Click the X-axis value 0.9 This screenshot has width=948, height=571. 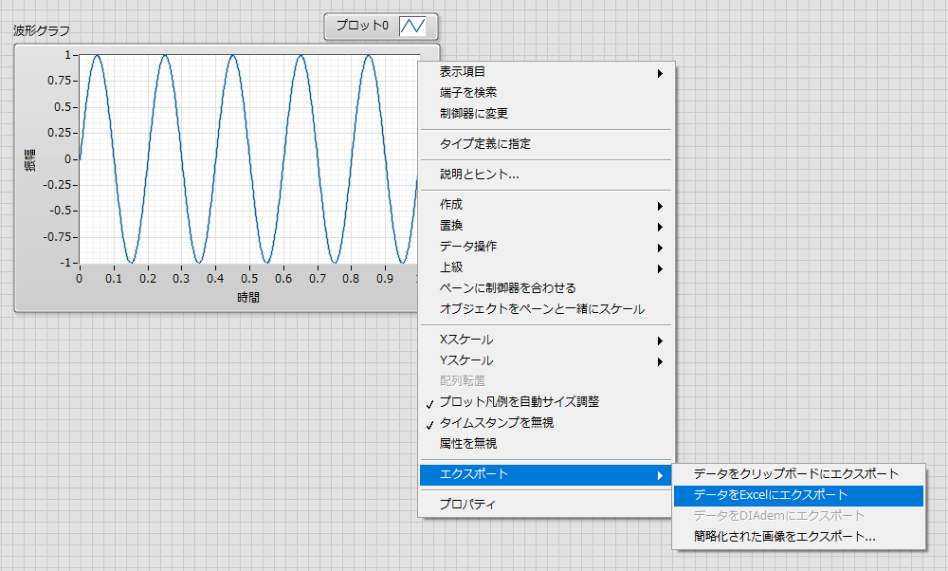385,279
